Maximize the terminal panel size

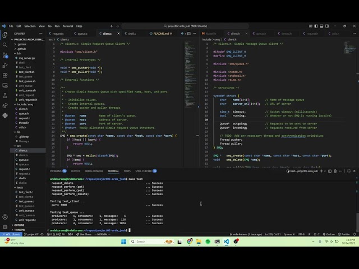pos(349,171)
